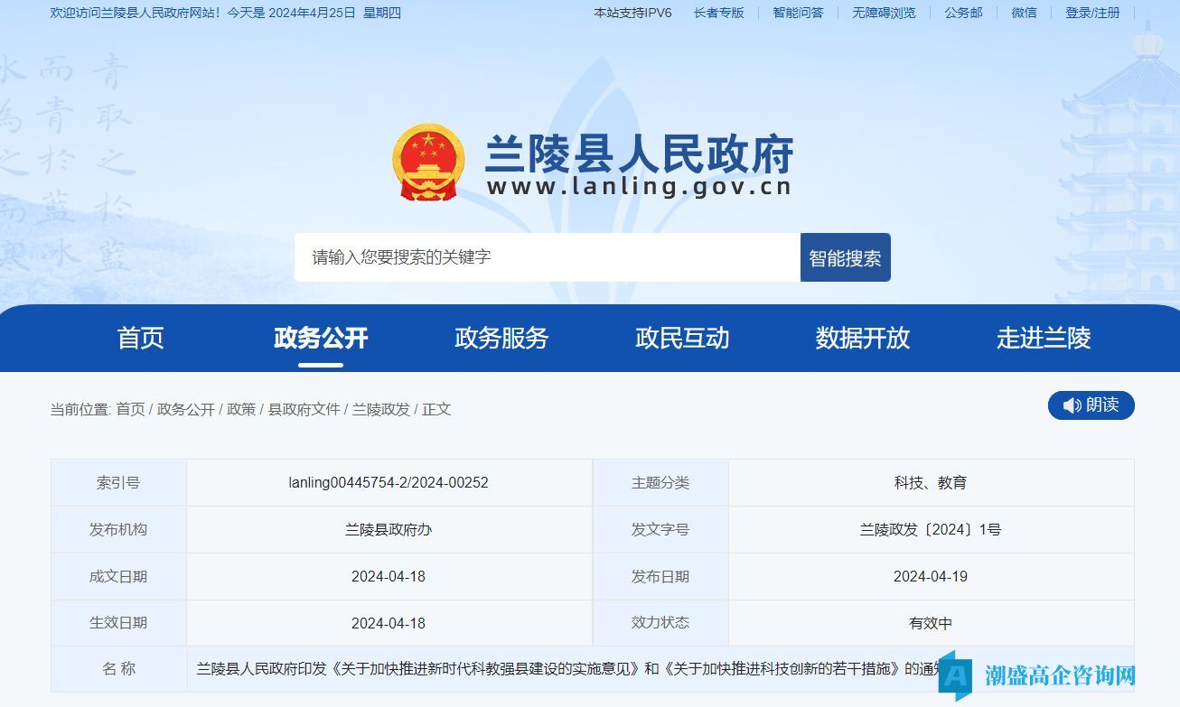Go to the 政务服务 navigation tab
The width and height of the screenshot is (1180, 707).
(x=501, y=338)
